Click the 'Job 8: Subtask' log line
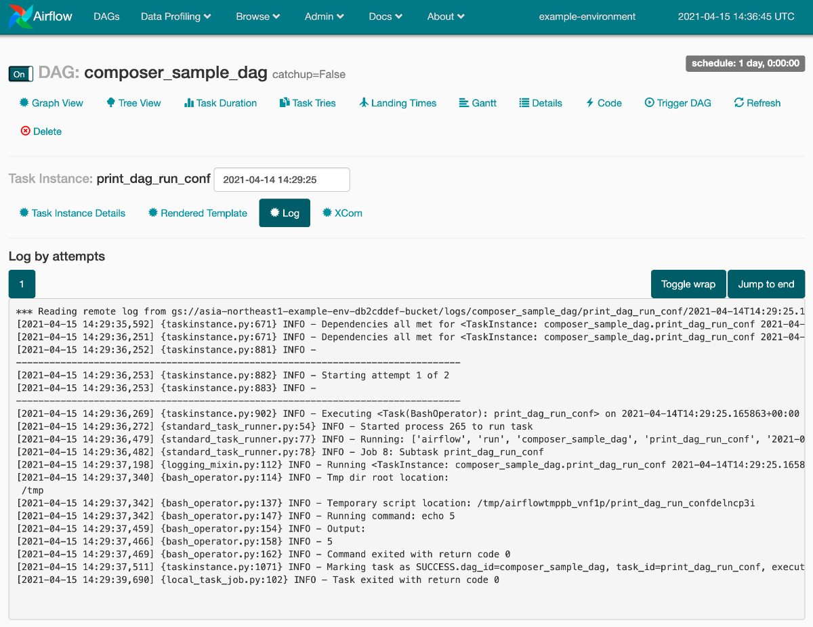This screenshot has width=813, height=627. pyautogui.click(x=280, y=452)
